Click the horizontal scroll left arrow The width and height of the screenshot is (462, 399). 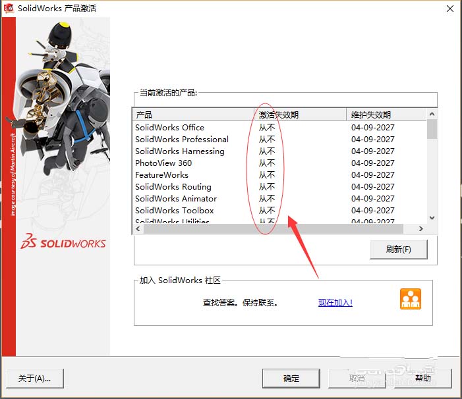138,228
